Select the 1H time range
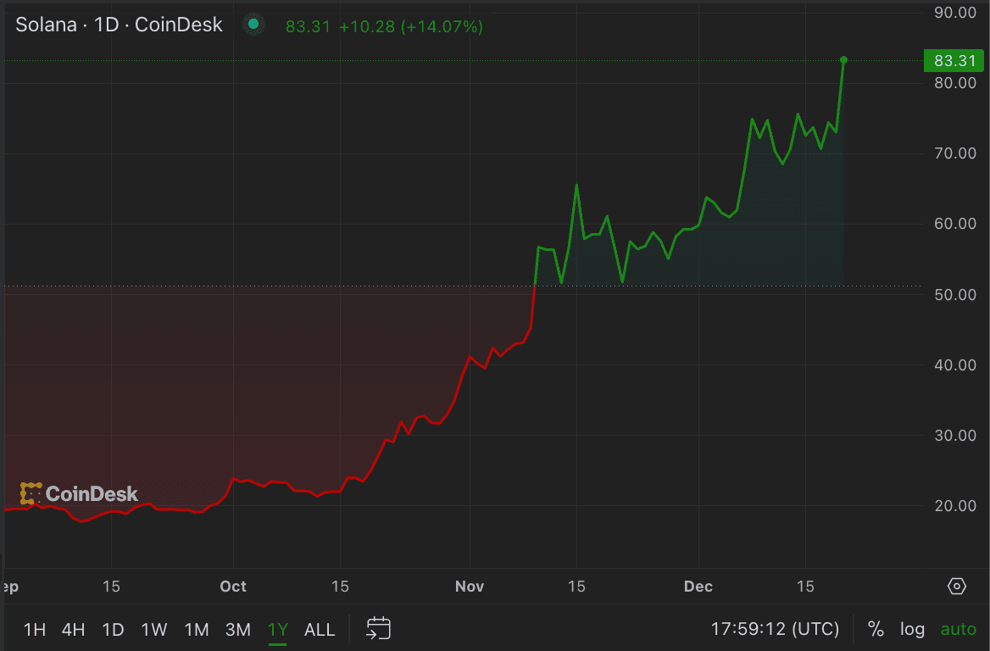Viewport: 990px width, 651px height. click(35, 630)
